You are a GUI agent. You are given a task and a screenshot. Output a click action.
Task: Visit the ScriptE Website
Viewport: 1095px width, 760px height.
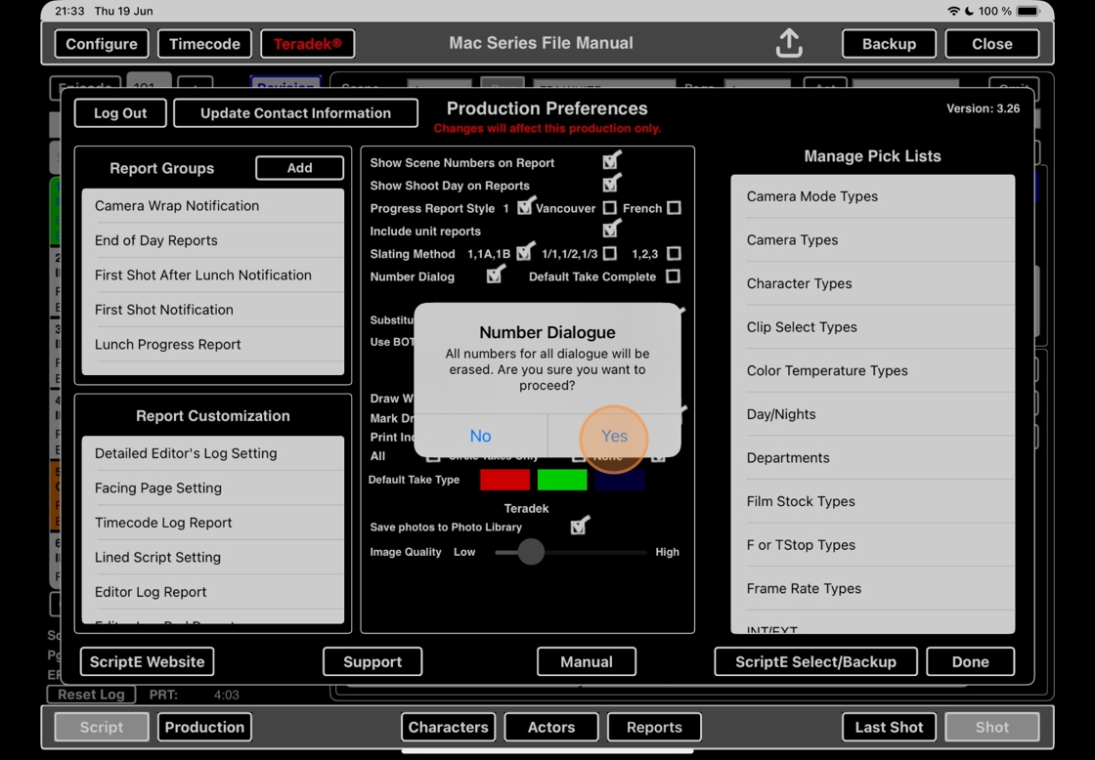147,661
